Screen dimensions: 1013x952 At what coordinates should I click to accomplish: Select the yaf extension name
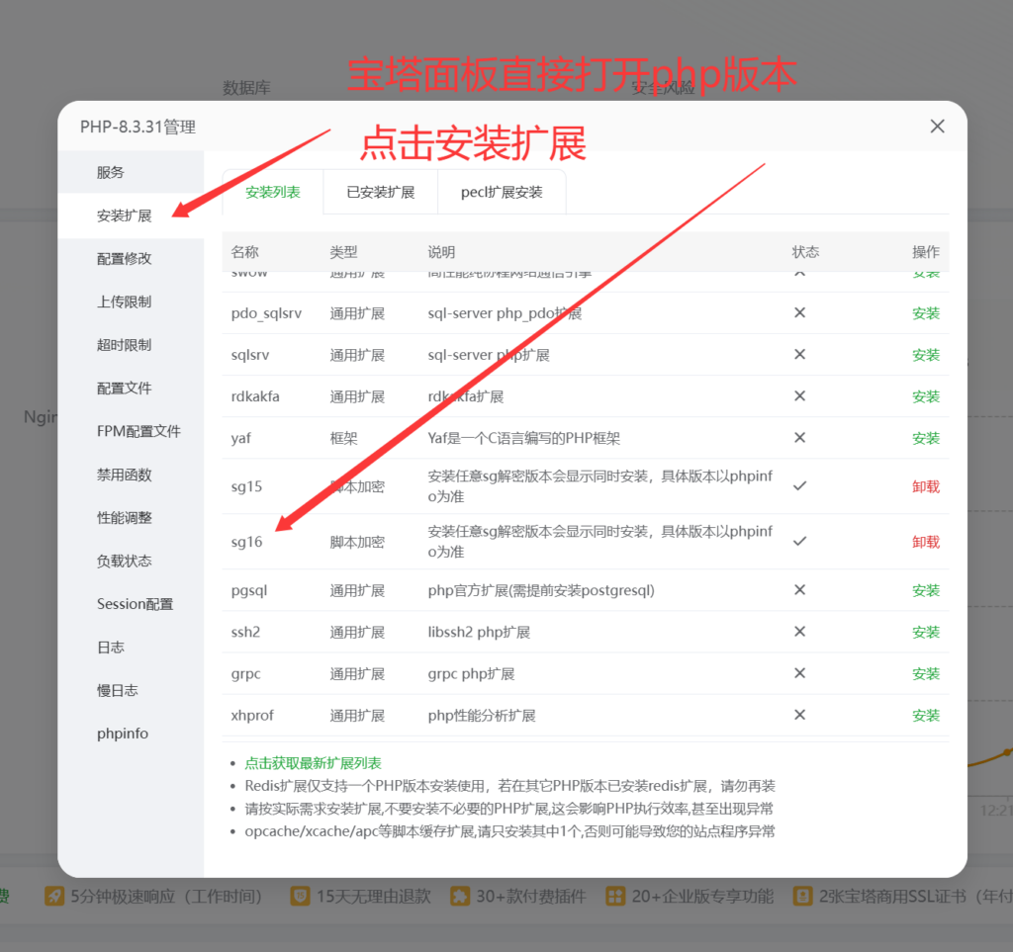pyautogui.click(x=241, y=438)
